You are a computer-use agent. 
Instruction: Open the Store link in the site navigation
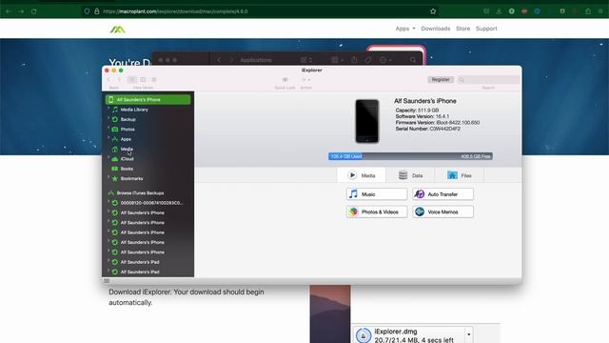[462, 29]
